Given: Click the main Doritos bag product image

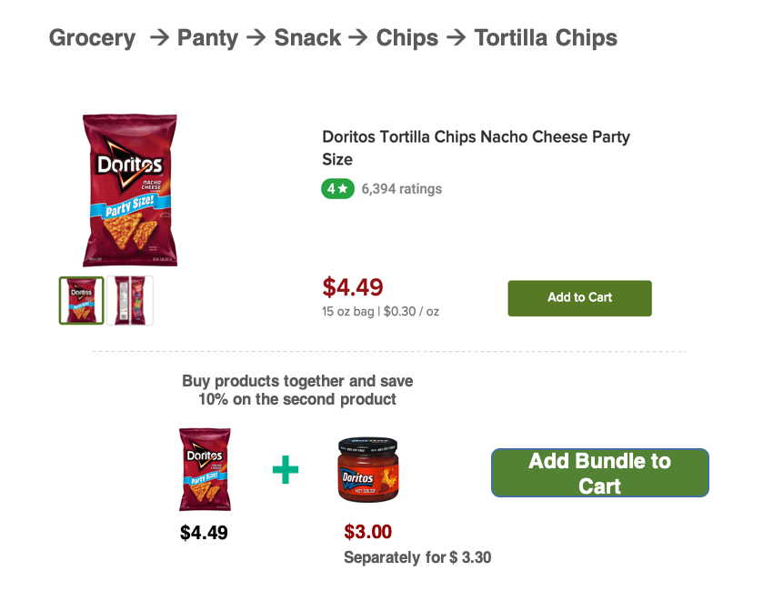Looking at the screenshot, I should point(130,190).
